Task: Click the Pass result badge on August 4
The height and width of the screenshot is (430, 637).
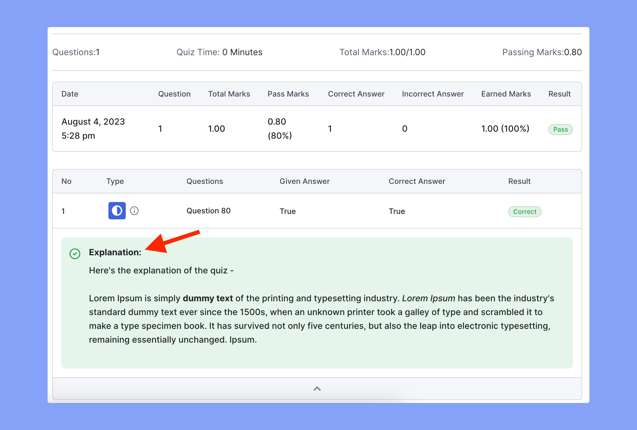Action: (x=560, y=129)
